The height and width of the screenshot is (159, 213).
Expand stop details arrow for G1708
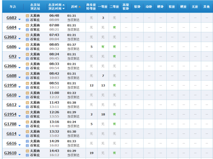click(x=20, y=125)
